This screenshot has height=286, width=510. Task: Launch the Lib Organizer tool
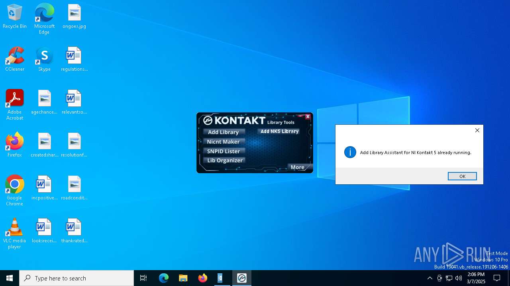(x=225, y=160)
